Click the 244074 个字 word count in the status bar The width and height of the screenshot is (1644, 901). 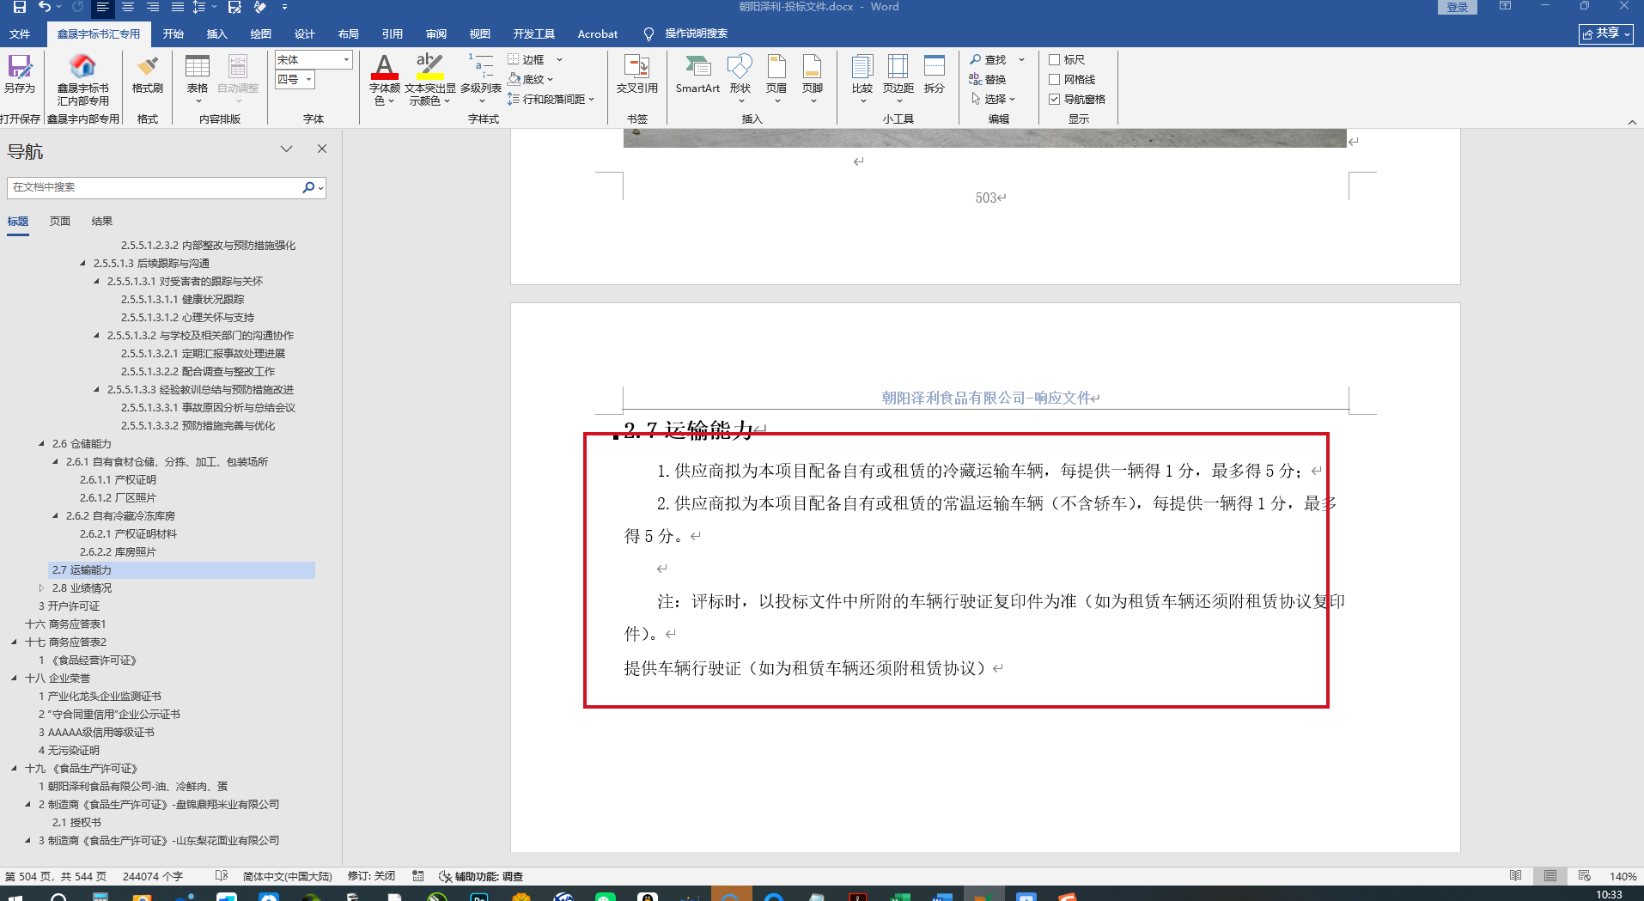pos(153,877)
